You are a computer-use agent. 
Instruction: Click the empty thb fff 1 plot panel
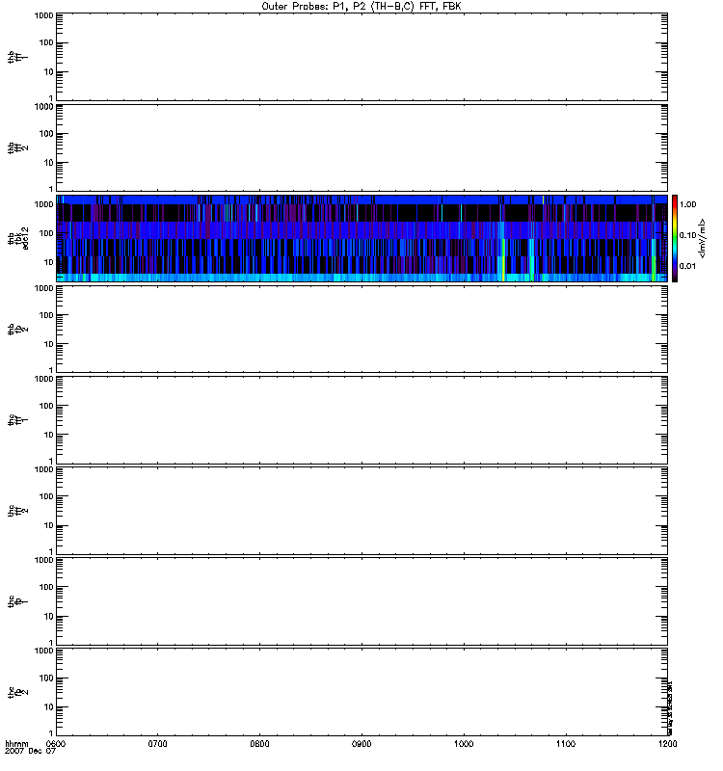(x=362, y=57)
